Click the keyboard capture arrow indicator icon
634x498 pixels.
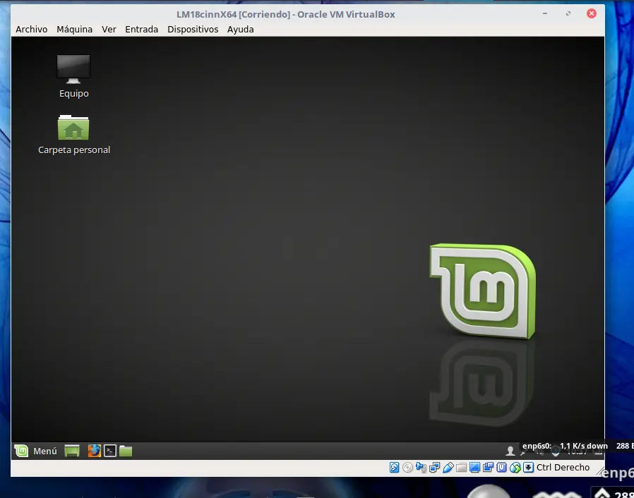(529, 468)
